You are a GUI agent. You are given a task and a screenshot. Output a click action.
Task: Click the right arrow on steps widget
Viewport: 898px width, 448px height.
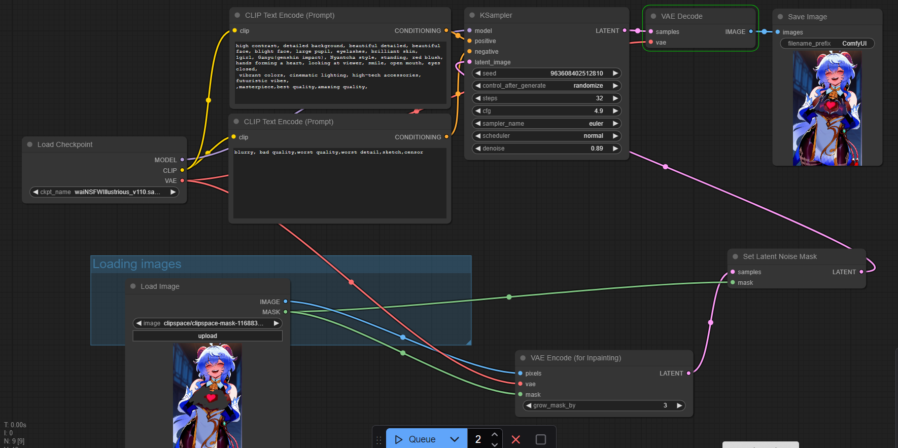pos(615,98)
